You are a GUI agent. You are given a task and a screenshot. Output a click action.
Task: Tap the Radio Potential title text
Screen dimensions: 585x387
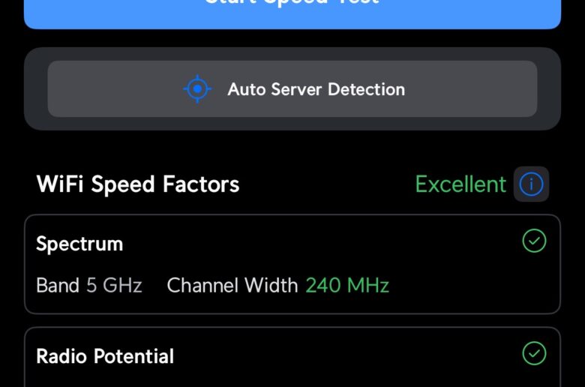click(x=105, y=356)
